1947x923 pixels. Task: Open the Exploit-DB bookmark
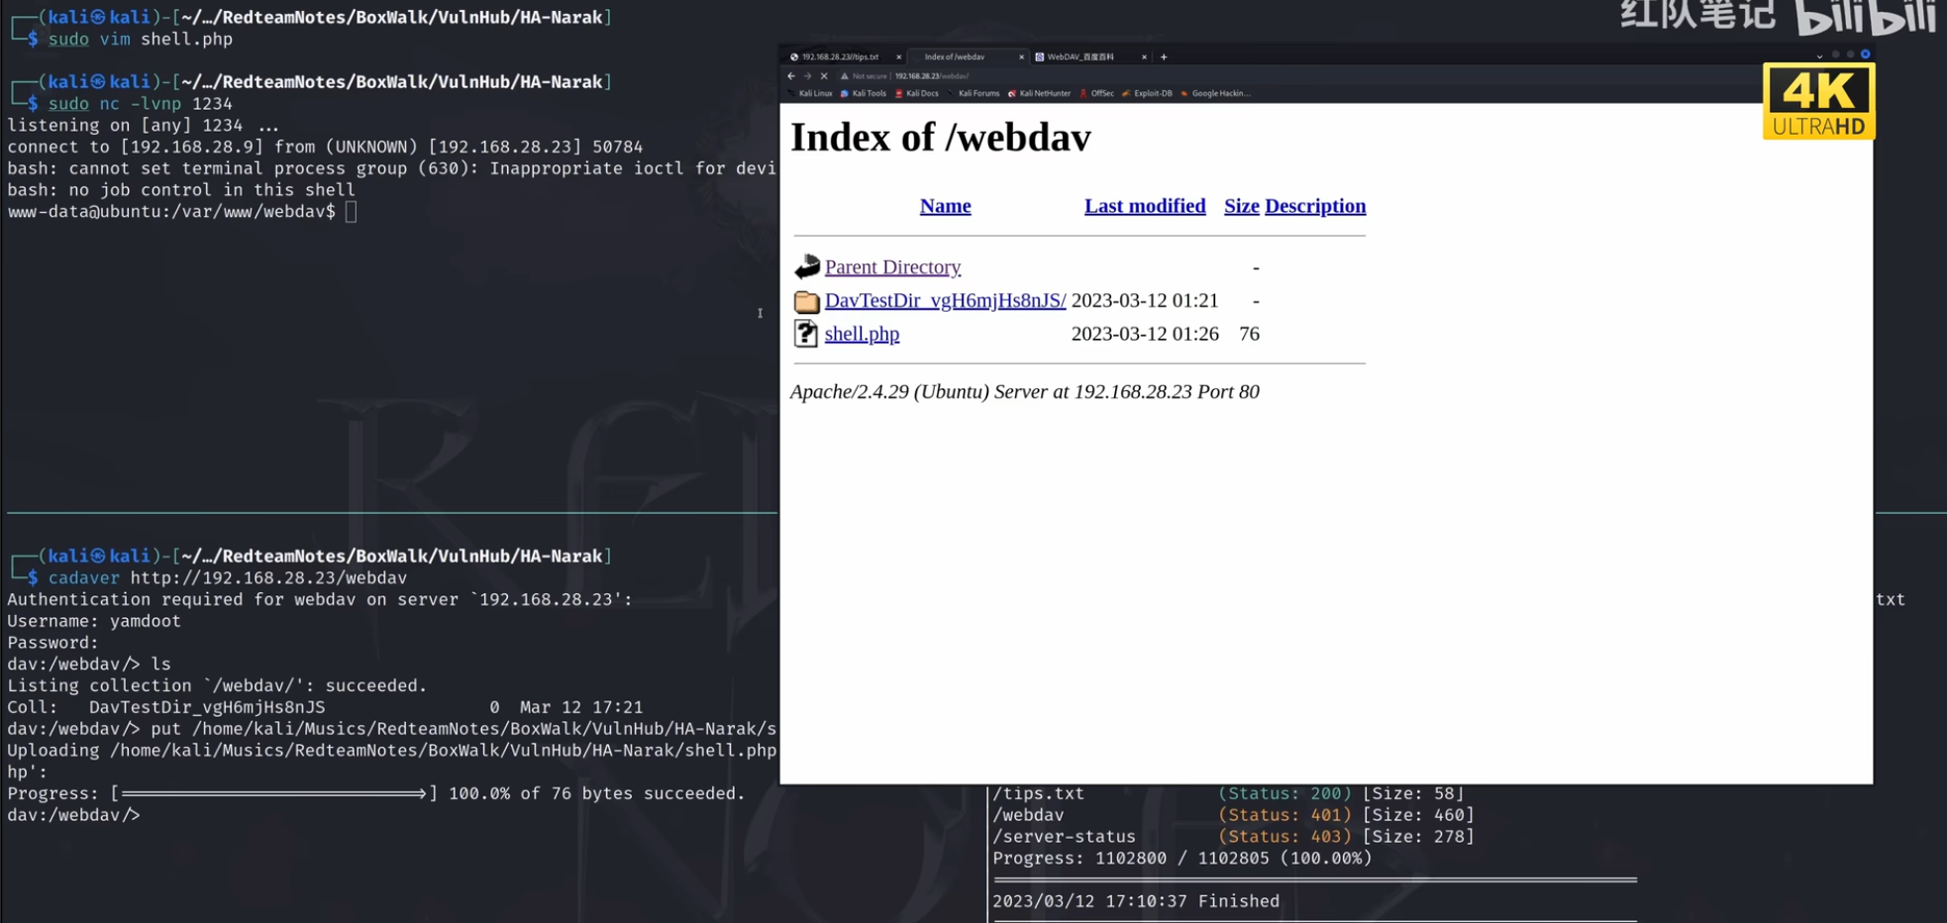(x=1147, y=93)
